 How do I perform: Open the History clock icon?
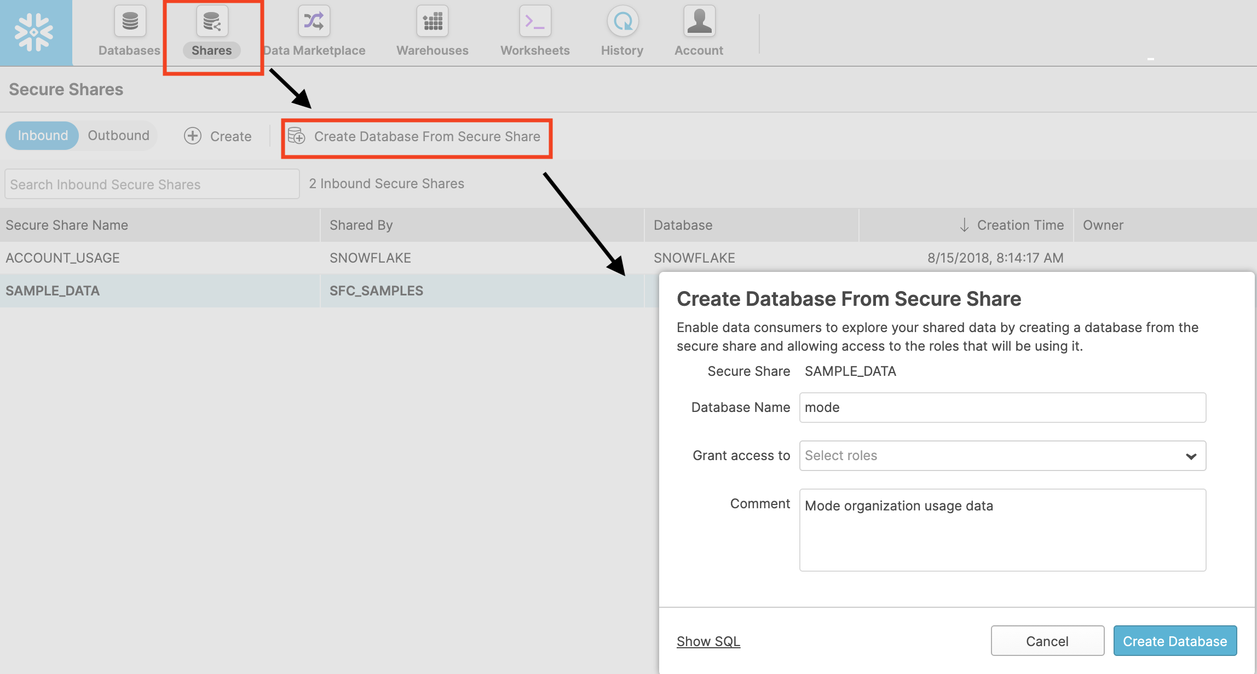622,21
